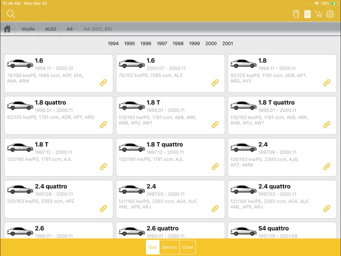Tap '120/163 kw/PS, 2393 ccm, APZ' text
Image resolution: width=341 pixels, height=256 pixels.
[x=40, y=201]
